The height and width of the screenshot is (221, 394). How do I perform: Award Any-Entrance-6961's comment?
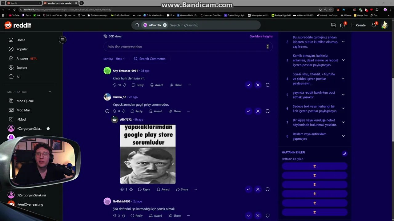click(157, 85)
